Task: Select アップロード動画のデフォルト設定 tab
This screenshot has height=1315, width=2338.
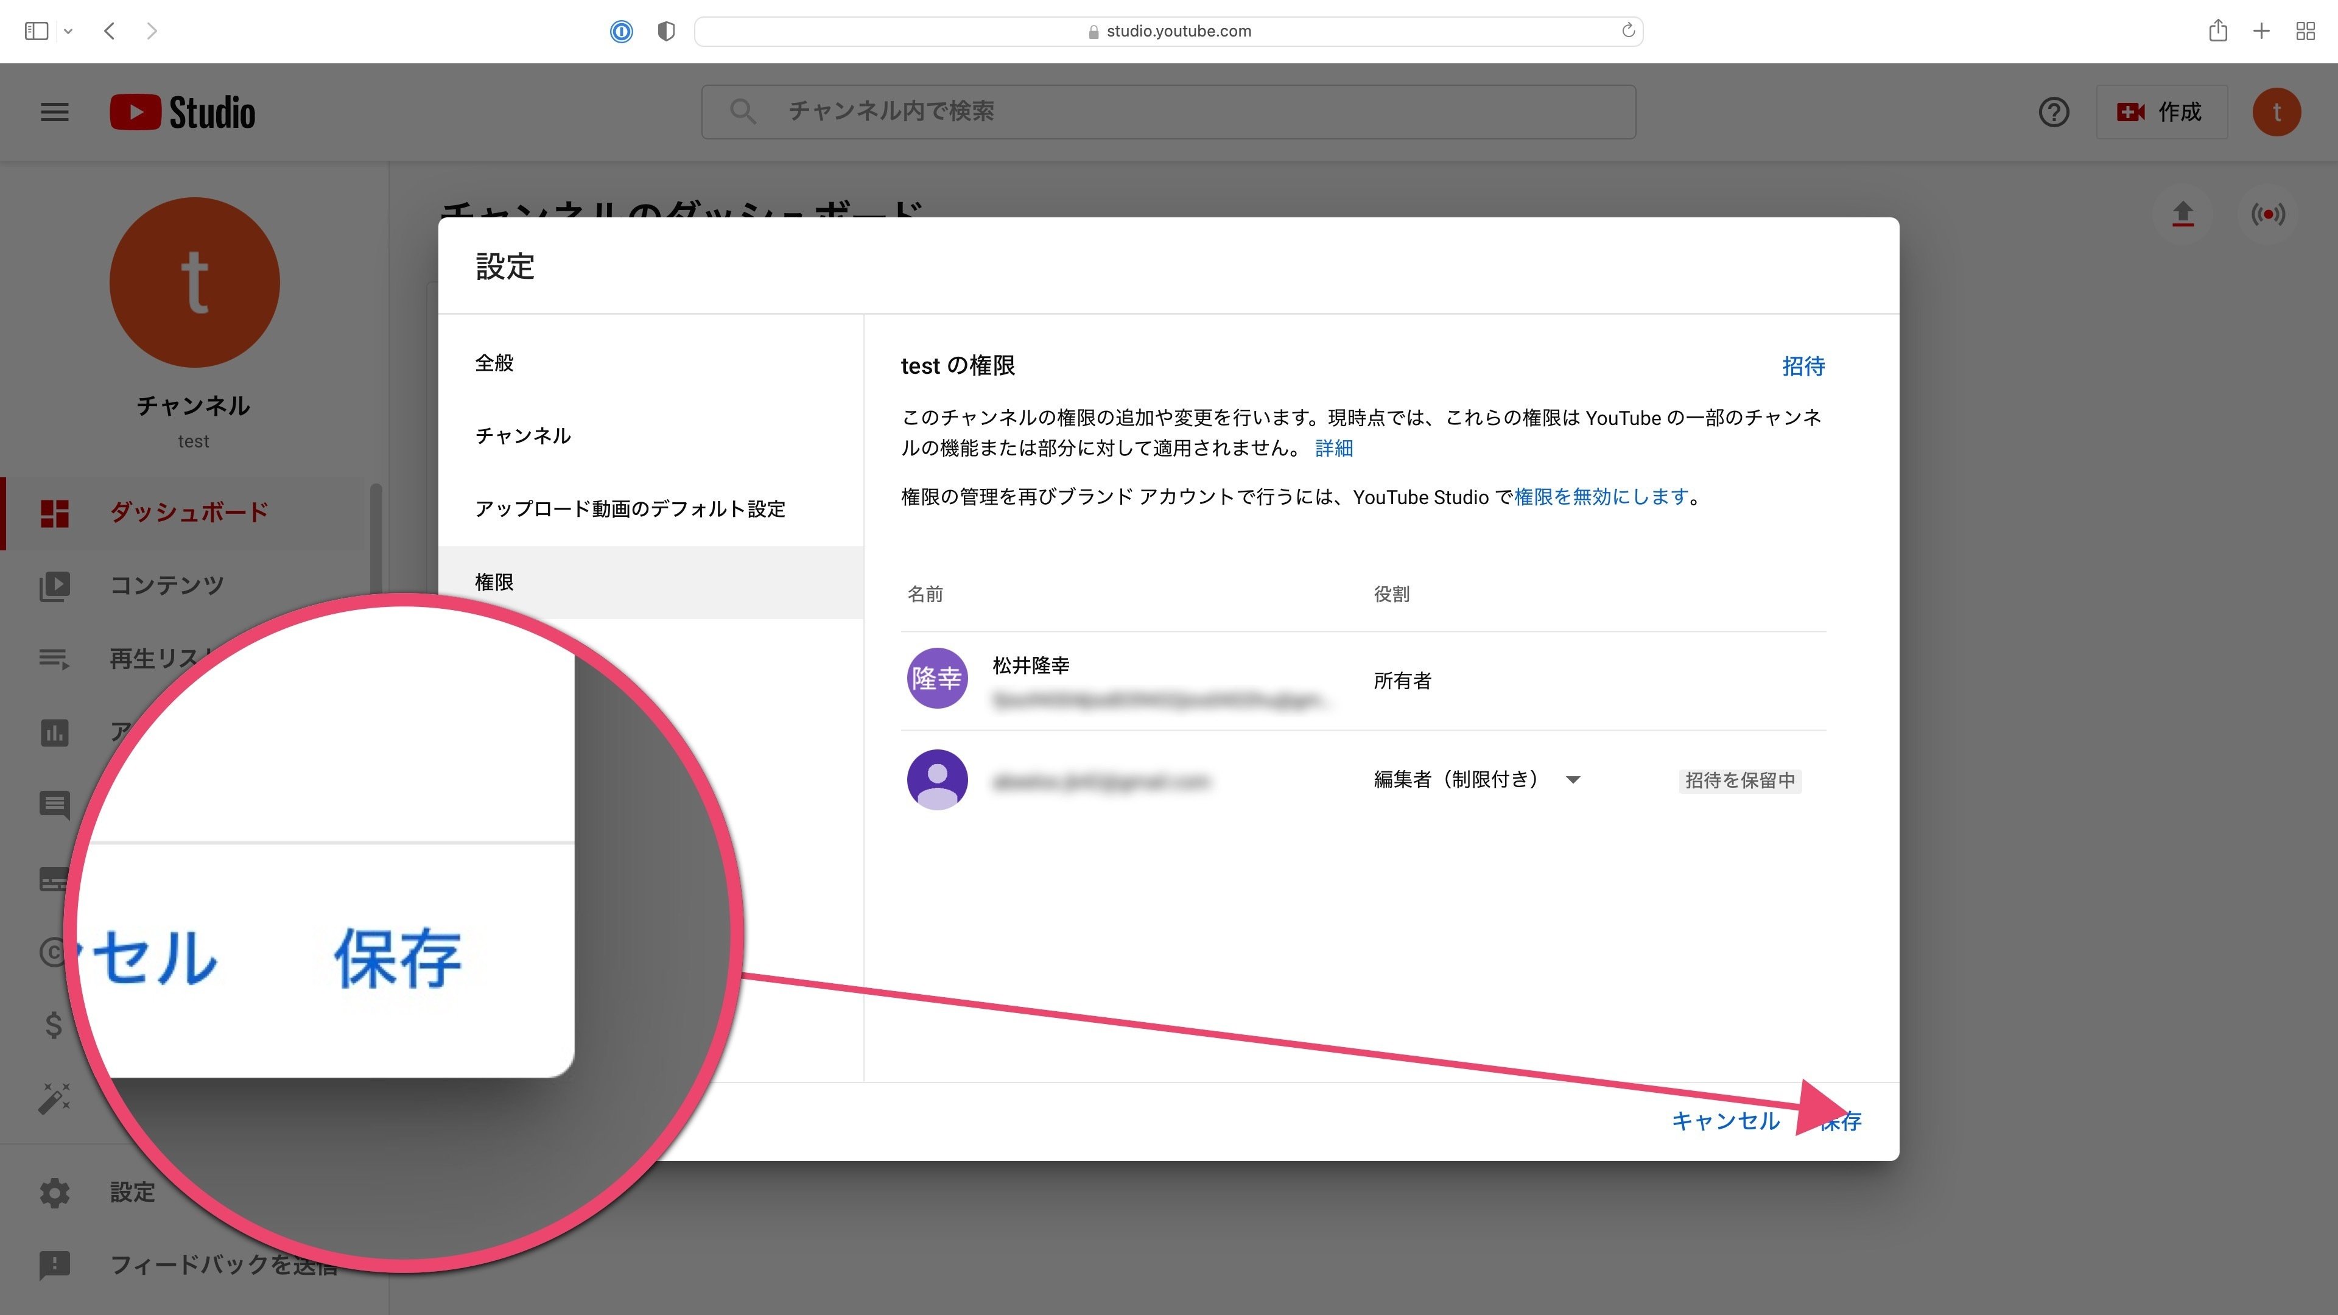Action: tap(651, 509)
